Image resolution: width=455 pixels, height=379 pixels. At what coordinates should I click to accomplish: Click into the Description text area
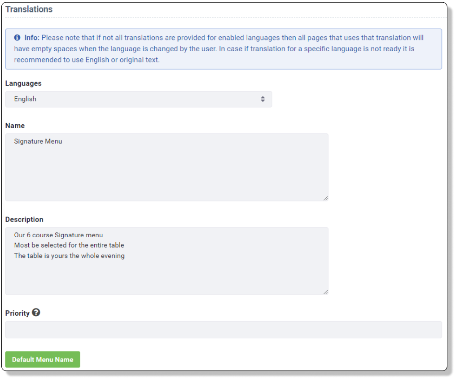tap(167, 261)
